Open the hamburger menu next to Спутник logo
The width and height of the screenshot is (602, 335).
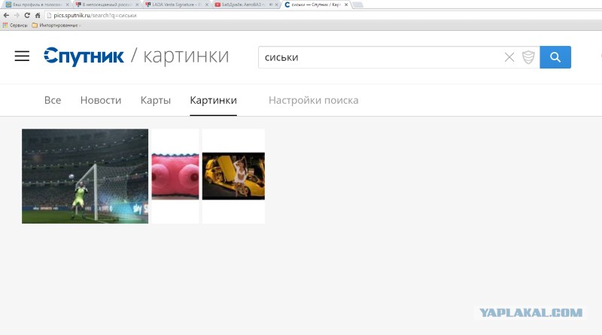(x=22, y=56)
